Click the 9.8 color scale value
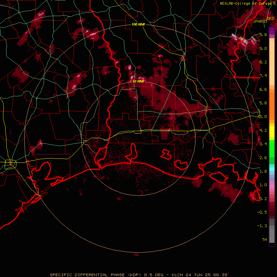This screenshot has width=277, height=277. click(263, 34)
